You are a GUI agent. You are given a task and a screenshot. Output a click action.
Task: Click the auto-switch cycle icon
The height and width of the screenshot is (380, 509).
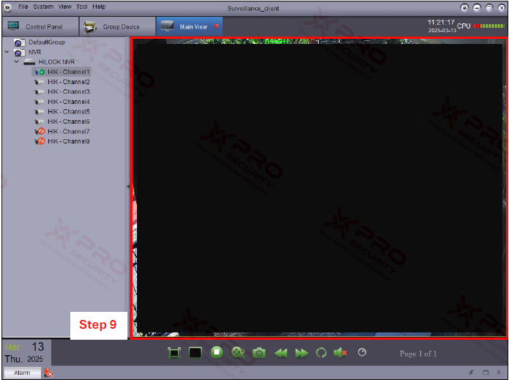coord(321,353)
